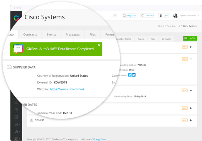The width and height of the screenshot is (202, 141).
Task: Click the Twitter social media icon
Action: (x=130, y=75)
